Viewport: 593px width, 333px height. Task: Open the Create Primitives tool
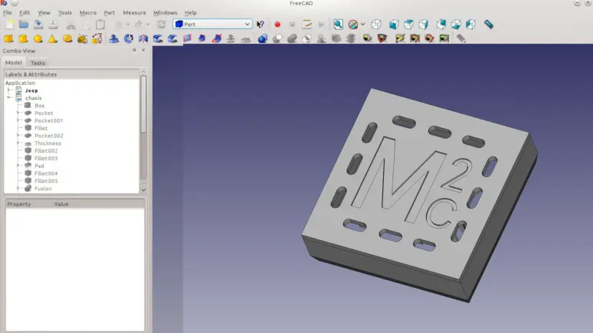pyautogui.click(x=82, y=39)
